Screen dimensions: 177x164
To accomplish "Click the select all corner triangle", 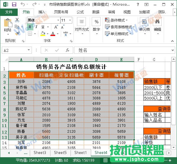I will tap(6, 59).
